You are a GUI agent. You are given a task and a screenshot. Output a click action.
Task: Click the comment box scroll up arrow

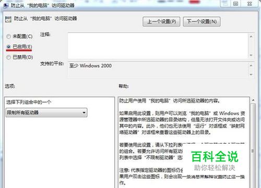pos(251,36)
